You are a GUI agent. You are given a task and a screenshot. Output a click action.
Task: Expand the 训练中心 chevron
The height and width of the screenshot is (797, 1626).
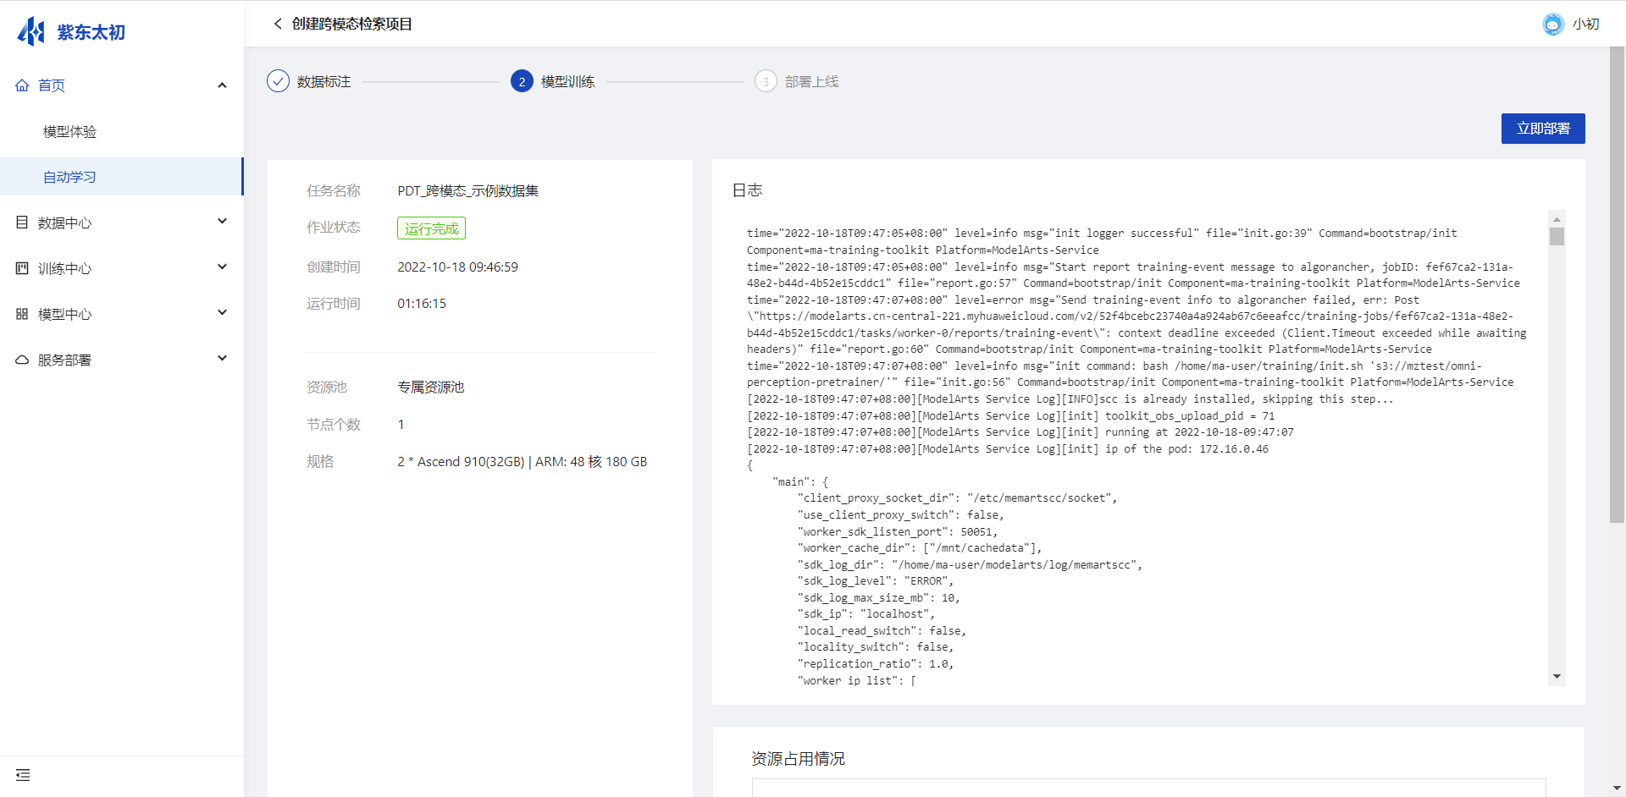coord(222,267)
